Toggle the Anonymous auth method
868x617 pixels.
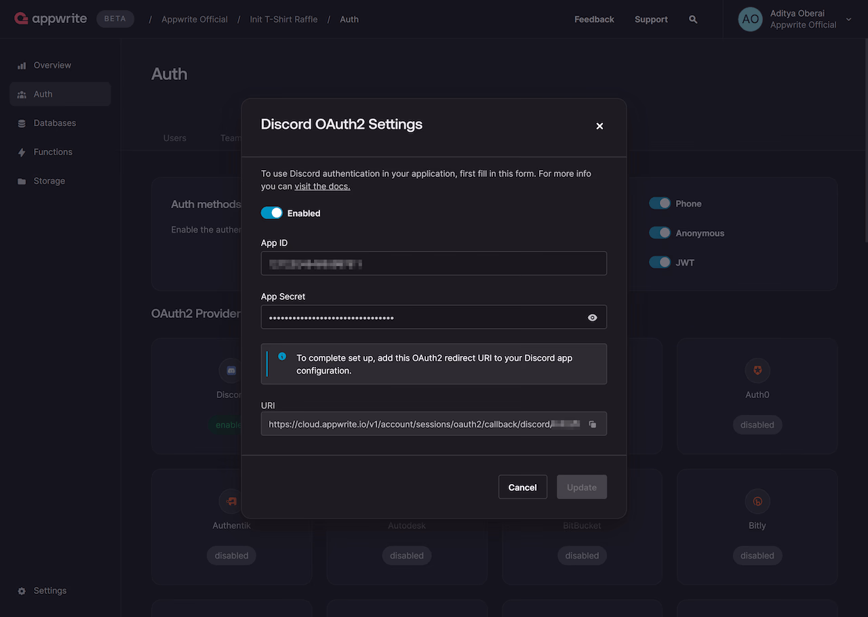pyautogui.click(x=660, y=233)
